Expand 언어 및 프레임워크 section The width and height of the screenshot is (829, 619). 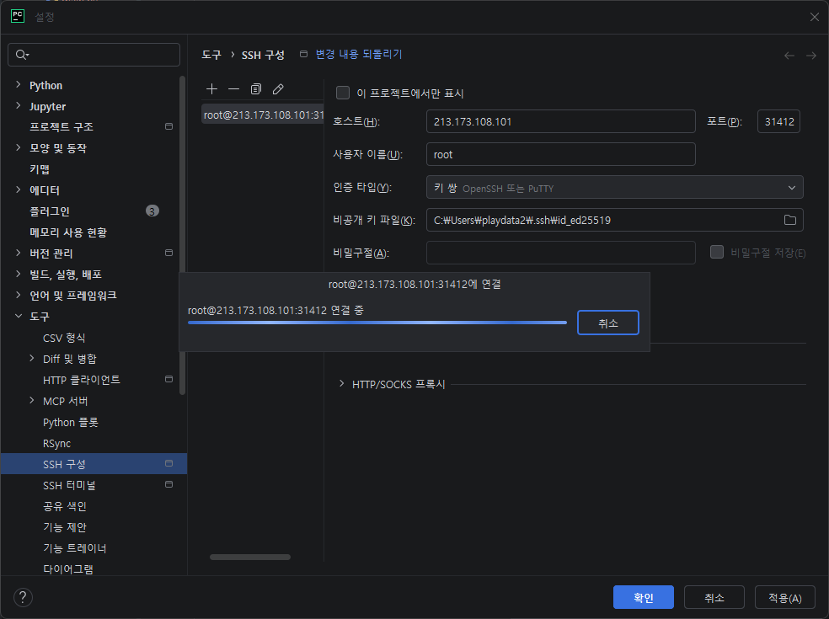pos(19,295)
